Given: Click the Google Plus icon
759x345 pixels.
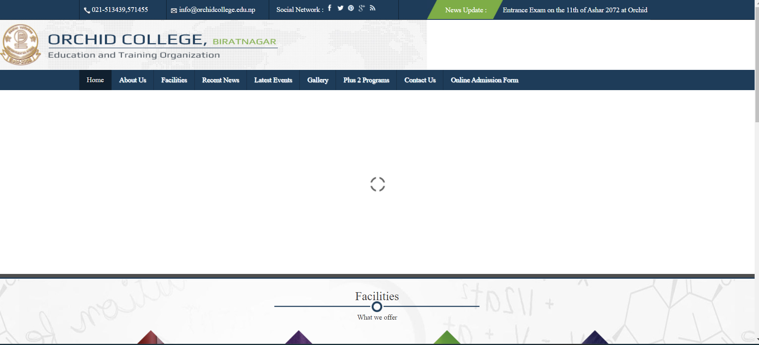Looking at the screenshot, I should 361,8.
